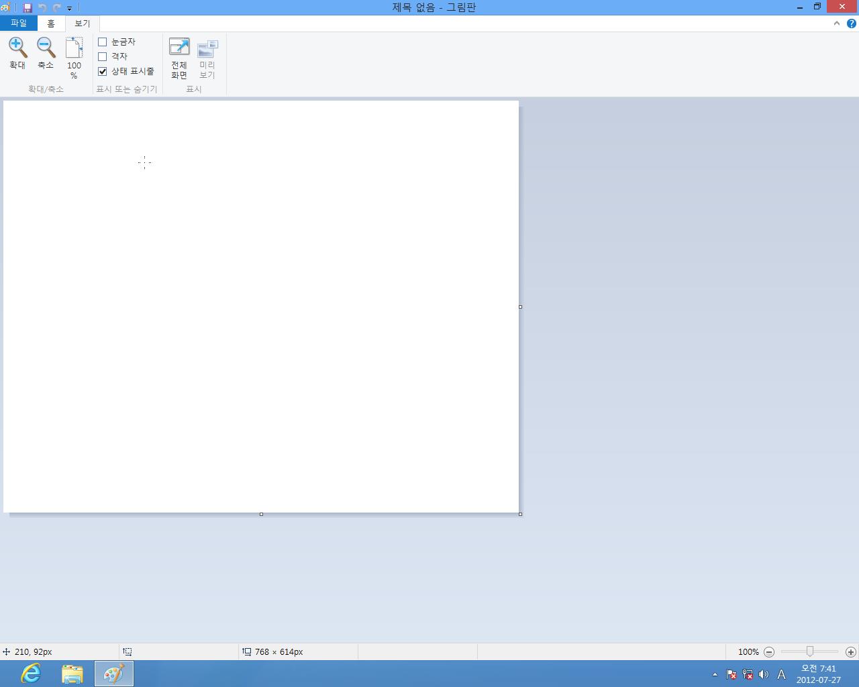Image resolution: width=859 pixels, height=687 pixels.
Task: Click the canvas bottom-right corner handle
Action: coord(520,514)
